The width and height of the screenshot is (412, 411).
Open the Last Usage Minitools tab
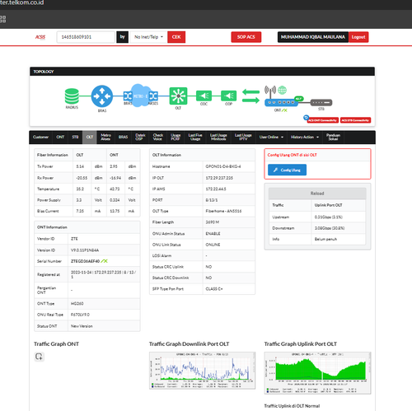[218, 137]
